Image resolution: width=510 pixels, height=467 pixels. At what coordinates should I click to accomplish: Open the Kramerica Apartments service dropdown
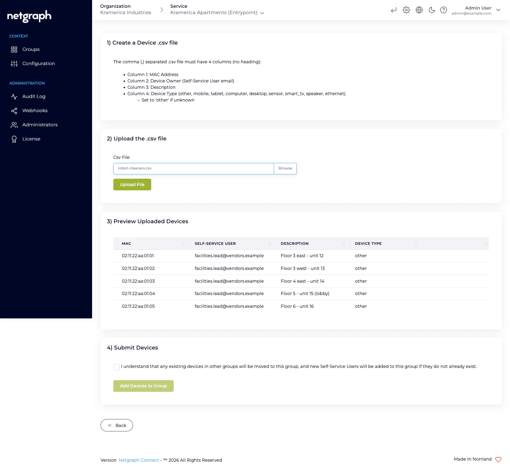pyautogui.click(x=262, y=13)
